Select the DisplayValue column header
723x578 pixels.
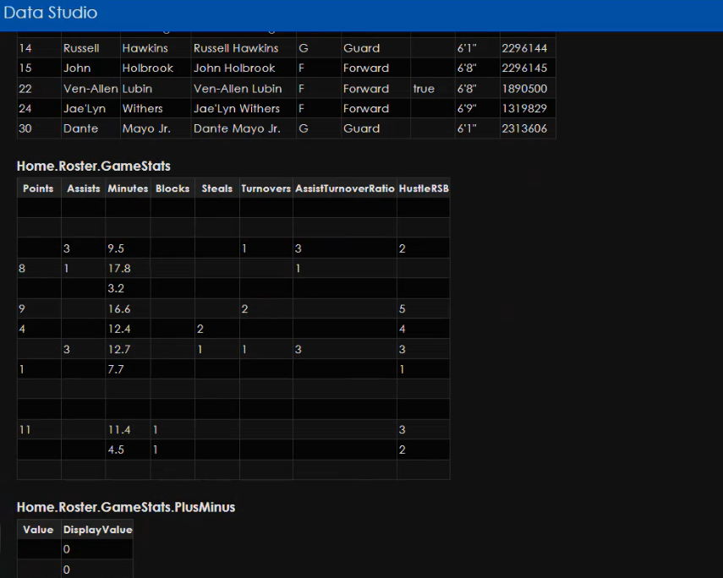97,530
